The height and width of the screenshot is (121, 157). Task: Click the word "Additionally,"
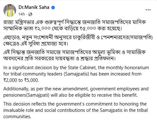(x=16, y=89)
